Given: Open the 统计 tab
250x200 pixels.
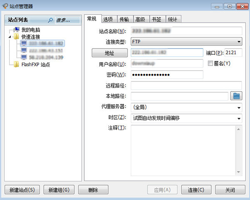Looking at the screenshot, I should coord(172,19).
